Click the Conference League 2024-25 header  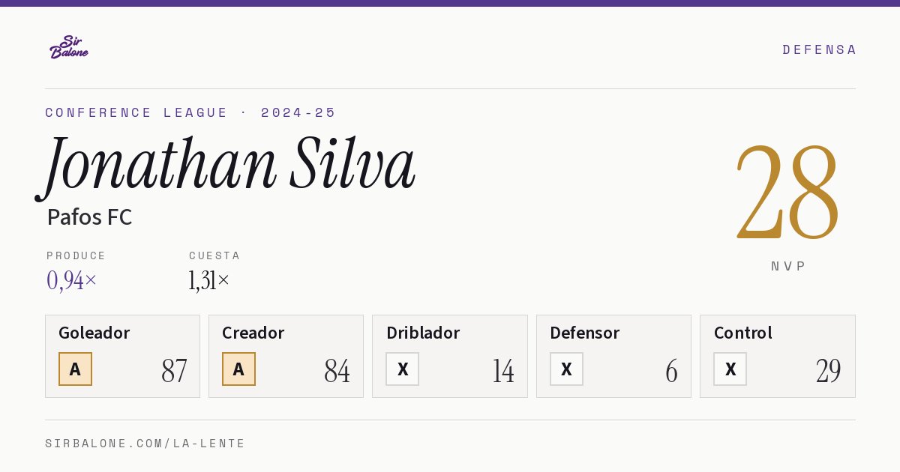(190, 112)
